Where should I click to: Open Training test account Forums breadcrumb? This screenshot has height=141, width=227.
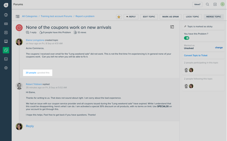point(57,16)
